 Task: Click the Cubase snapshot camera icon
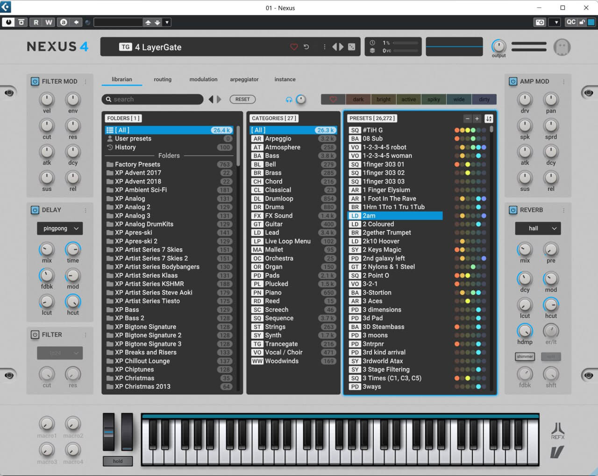pyautogui.click(x=540, y=22)
